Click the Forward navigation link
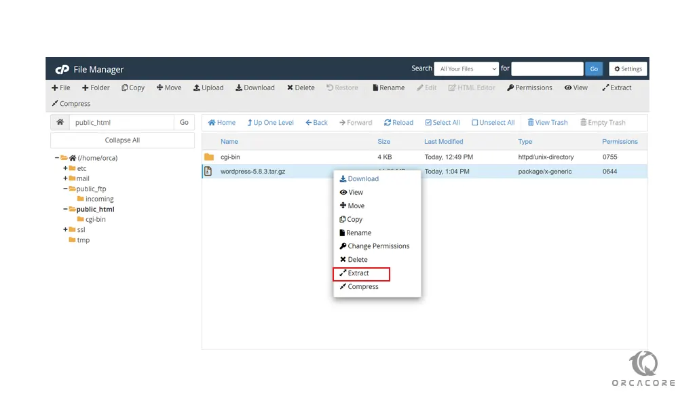The width and height of the screenshot is (695, 407). pos(356,123)
